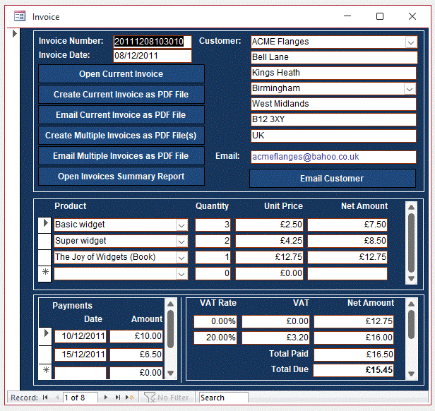Viewport: 435px width, 411px height.
Task: Click the 0.00% VAT rate field
Action: (x=215, y=321)
